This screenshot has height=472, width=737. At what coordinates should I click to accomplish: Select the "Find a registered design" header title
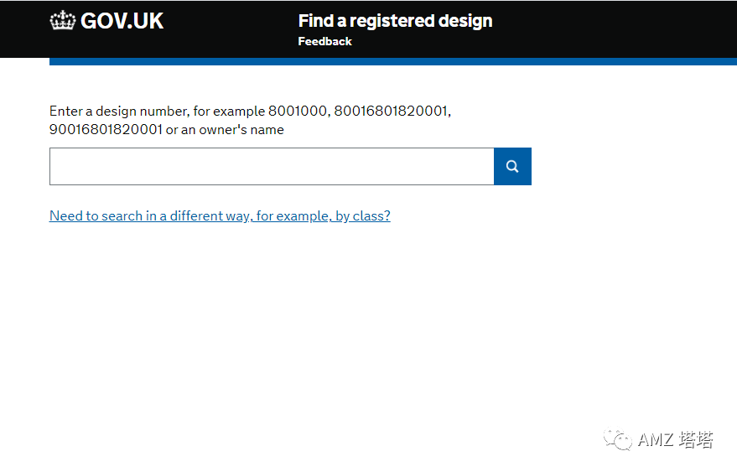click(395, 21)
